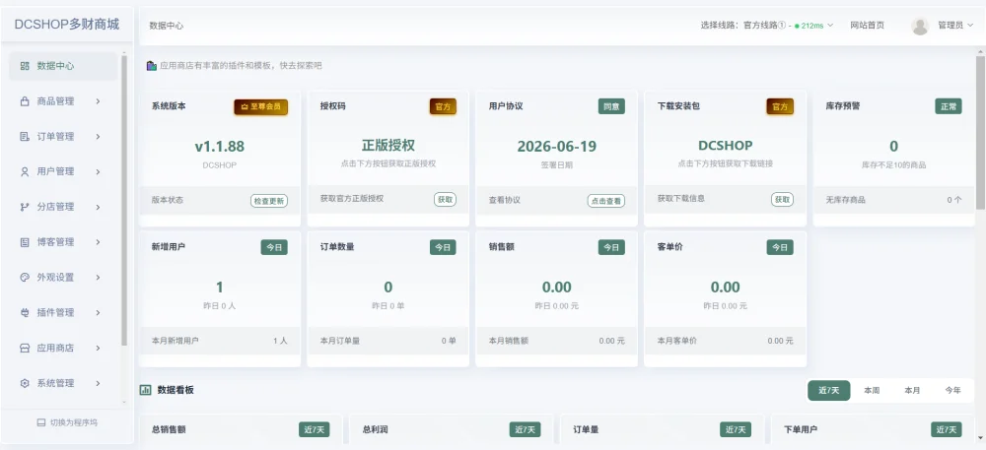Open the 选择线路 line dropdown arrow

click(x=830, y=26)
